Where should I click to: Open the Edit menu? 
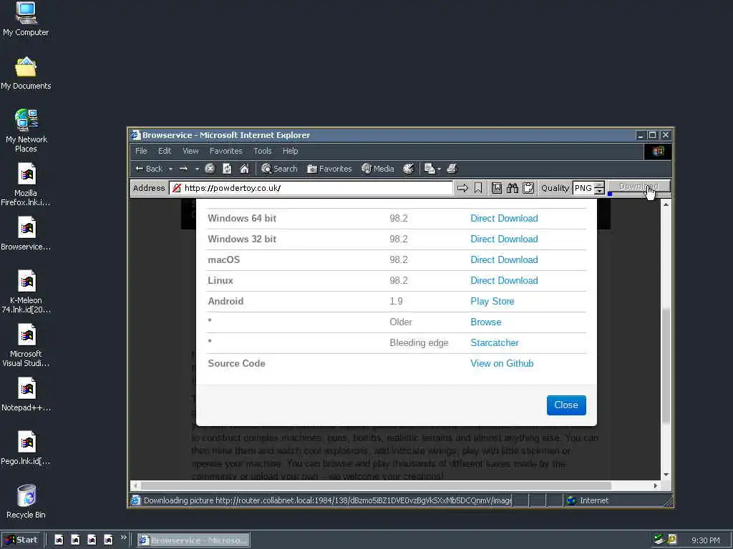[x=165, y=151]
